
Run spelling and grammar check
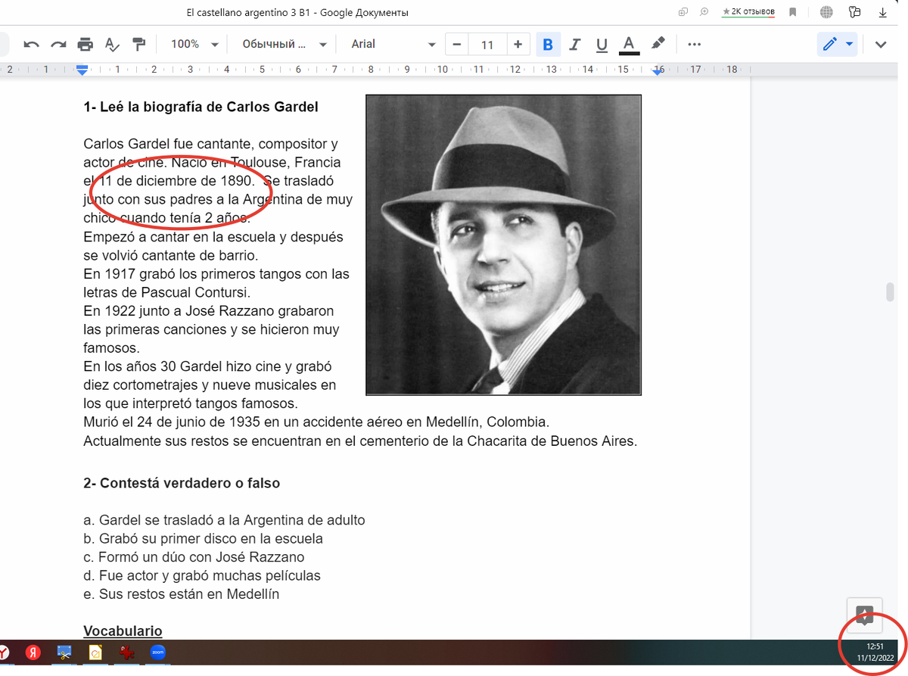coord(112,44)
